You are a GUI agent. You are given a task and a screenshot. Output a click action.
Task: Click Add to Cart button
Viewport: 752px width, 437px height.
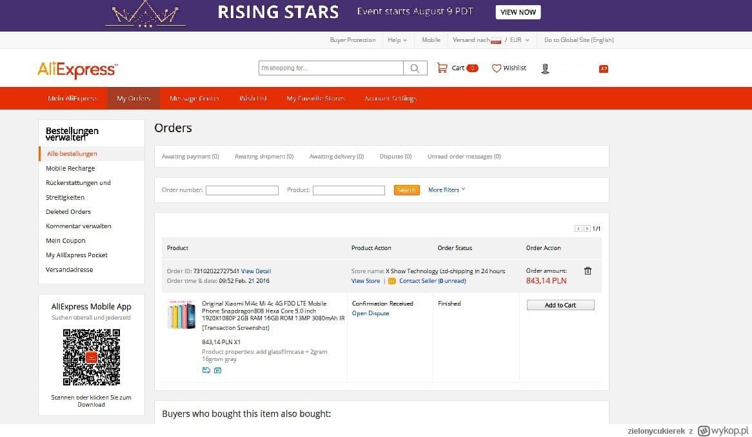coord(560,305)
